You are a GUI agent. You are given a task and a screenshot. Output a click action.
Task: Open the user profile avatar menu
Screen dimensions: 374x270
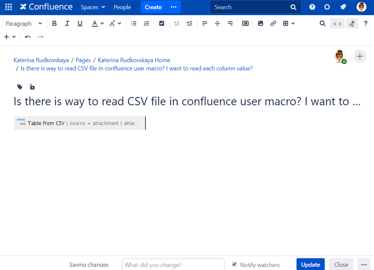tap(361, 7)
